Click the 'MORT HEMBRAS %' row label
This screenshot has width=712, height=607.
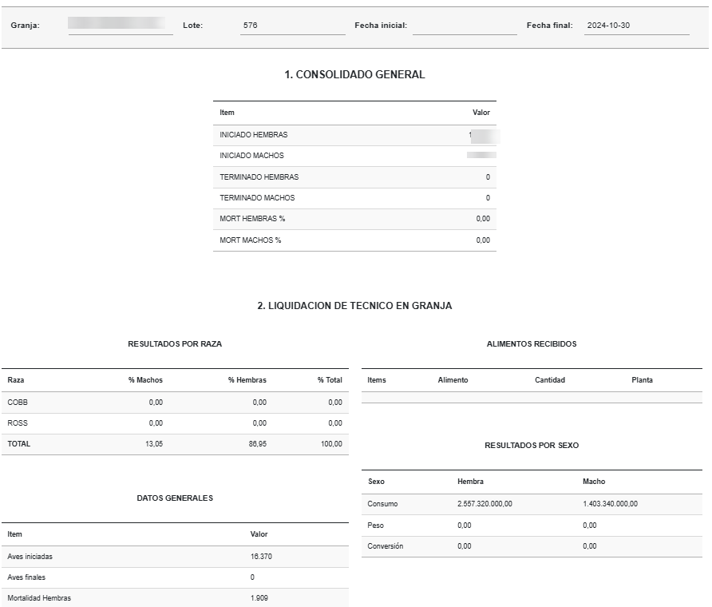[252, 219]
